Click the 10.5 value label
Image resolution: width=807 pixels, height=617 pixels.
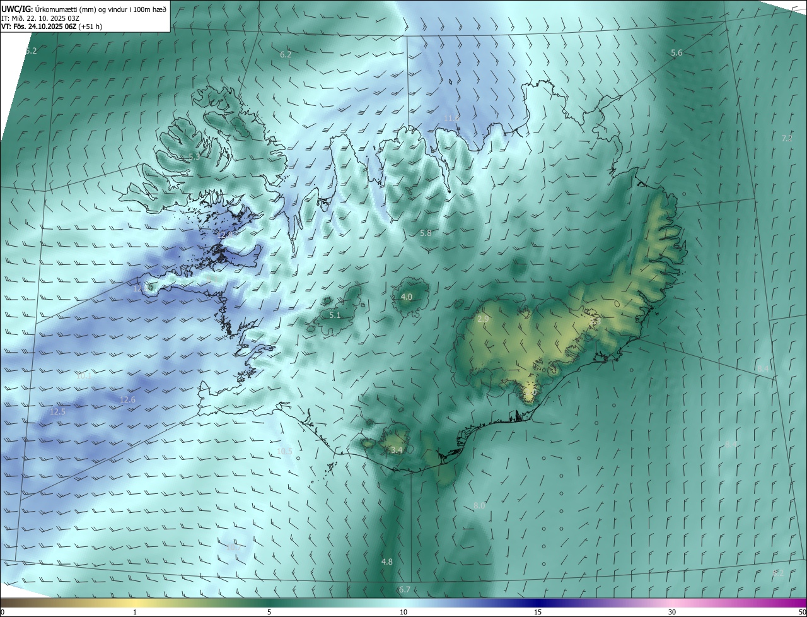coord(285,451)
